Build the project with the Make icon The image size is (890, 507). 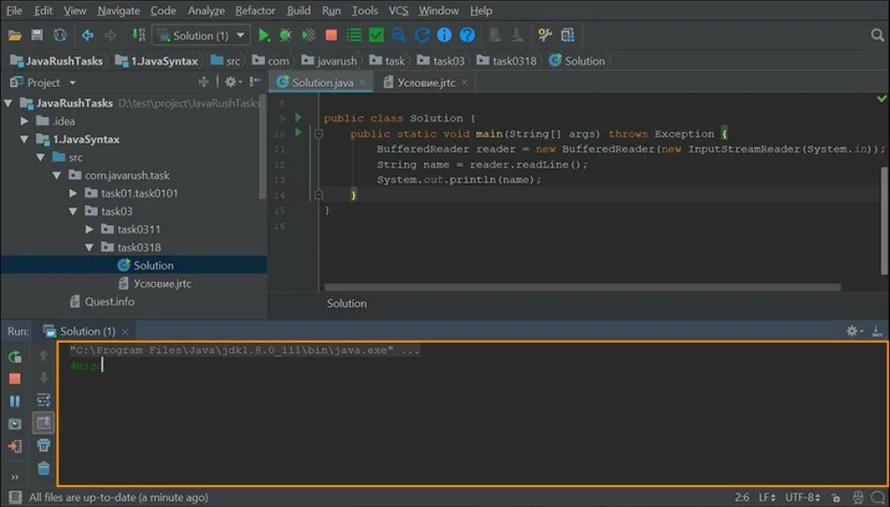pyautogui.click(x=138, y=35)
